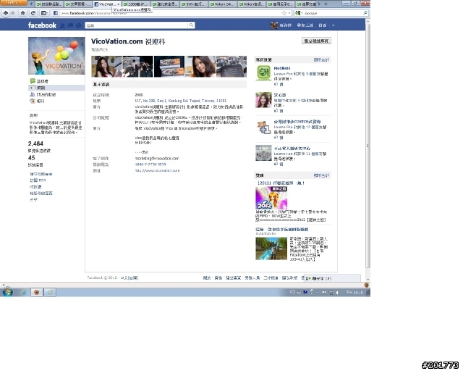
Task: Open the COSTCO page icon
Action: pyautogui.click(x=263, y=128)
